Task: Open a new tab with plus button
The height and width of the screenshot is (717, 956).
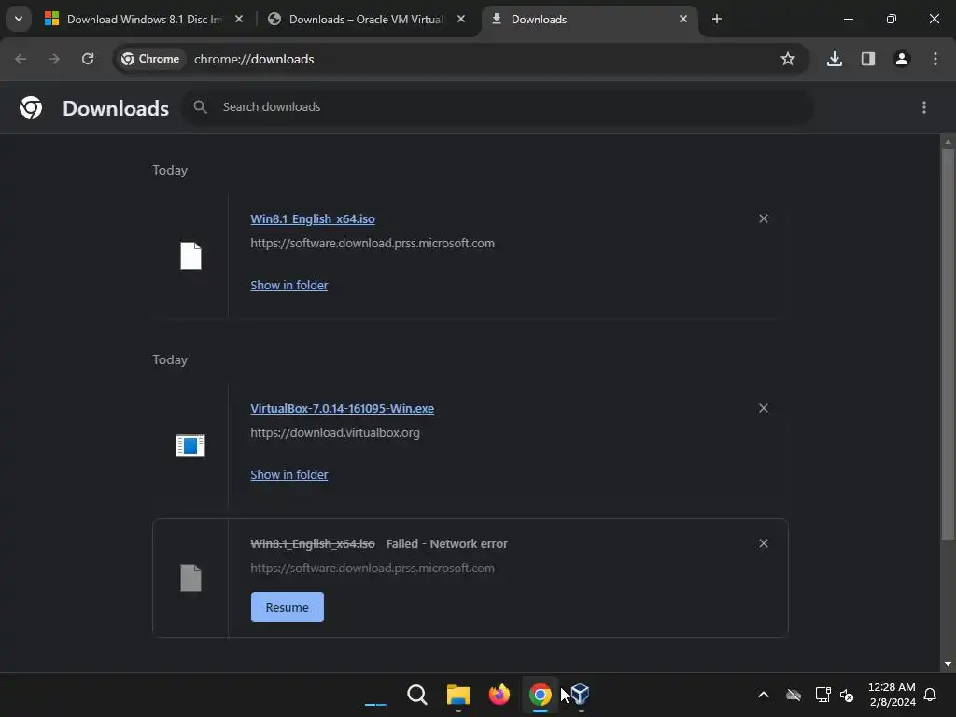Action: [717, 19]
